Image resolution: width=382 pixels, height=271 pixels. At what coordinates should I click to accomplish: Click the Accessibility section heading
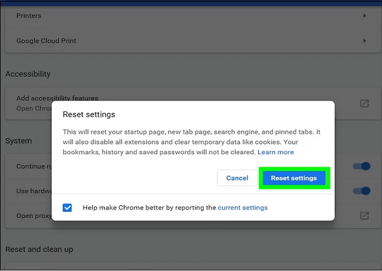pos(28,74)
